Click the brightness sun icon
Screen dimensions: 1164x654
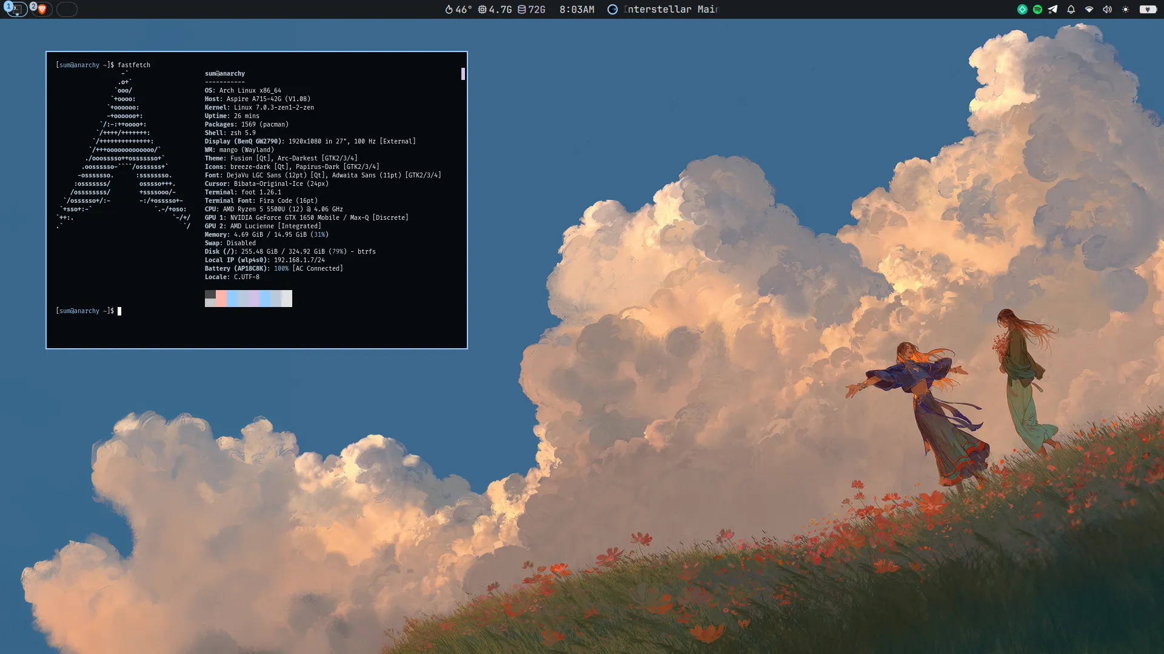(1125, 9)
